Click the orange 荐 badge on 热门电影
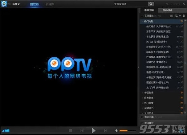 tap(182, 21)
